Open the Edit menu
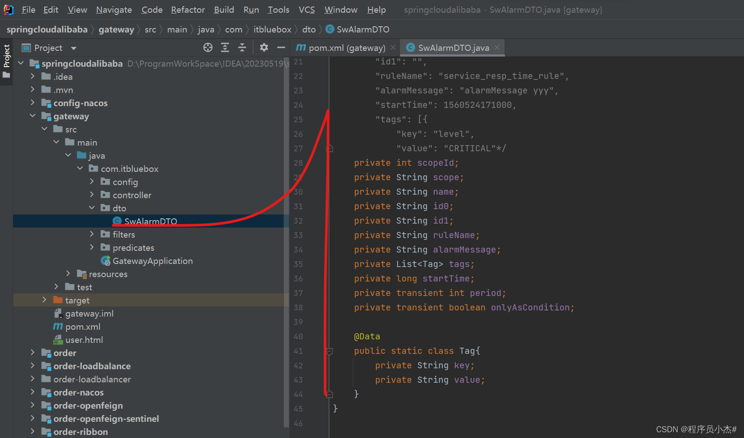 point(51,10)
